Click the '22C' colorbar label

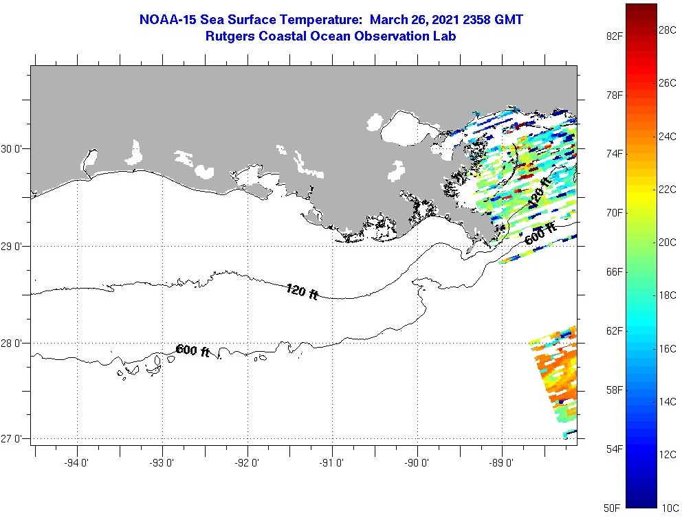click(668, 190)
